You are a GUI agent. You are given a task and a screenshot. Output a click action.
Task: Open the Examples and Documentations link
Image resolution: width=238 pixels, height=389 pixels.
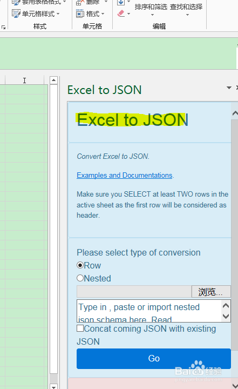(x=125, y=176)
